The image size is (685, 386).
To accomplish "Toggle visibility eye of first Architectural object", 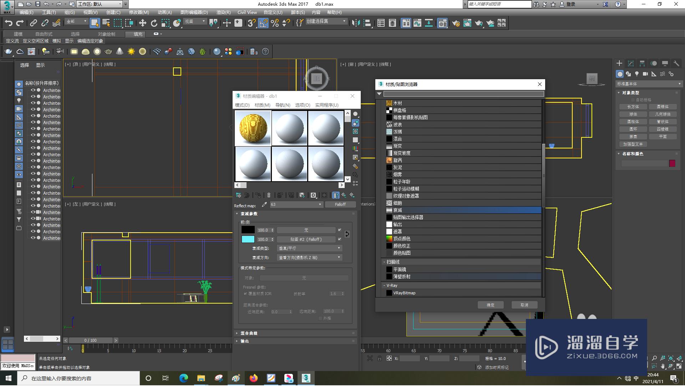I will coord(33,90).
